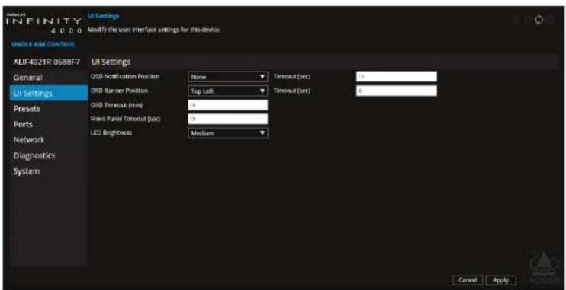This screenshot has height=290, width=566.
Task: Click the ALIF4021R 0688F7 device name
Action: 47,62
